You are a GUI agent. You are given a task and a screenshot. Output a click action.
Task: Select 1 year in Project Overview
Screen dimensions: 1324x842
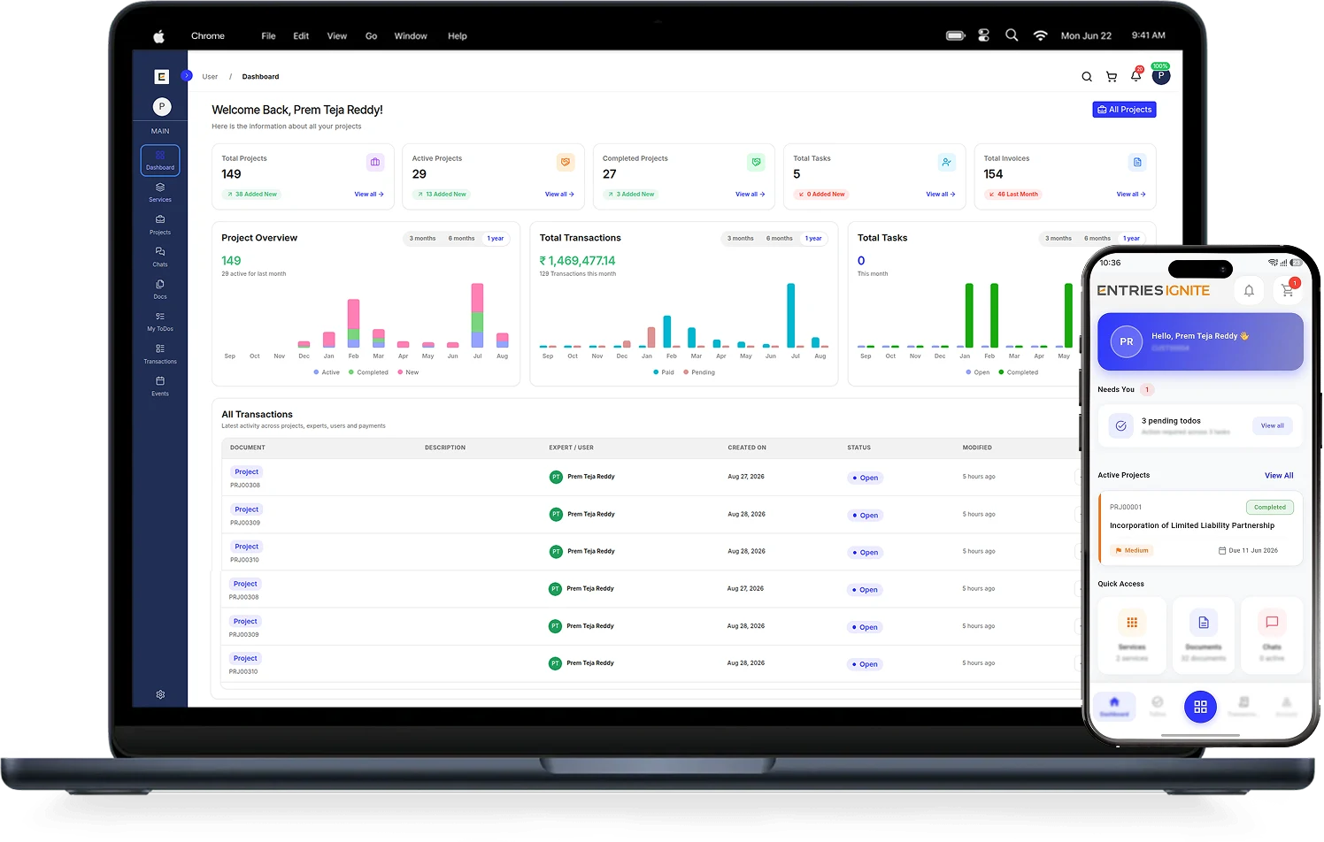496,239
